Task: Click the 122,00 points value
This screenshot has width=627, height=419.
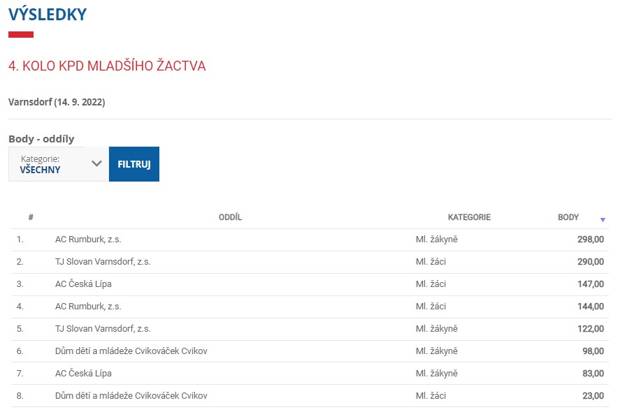Action: (591, 329)
